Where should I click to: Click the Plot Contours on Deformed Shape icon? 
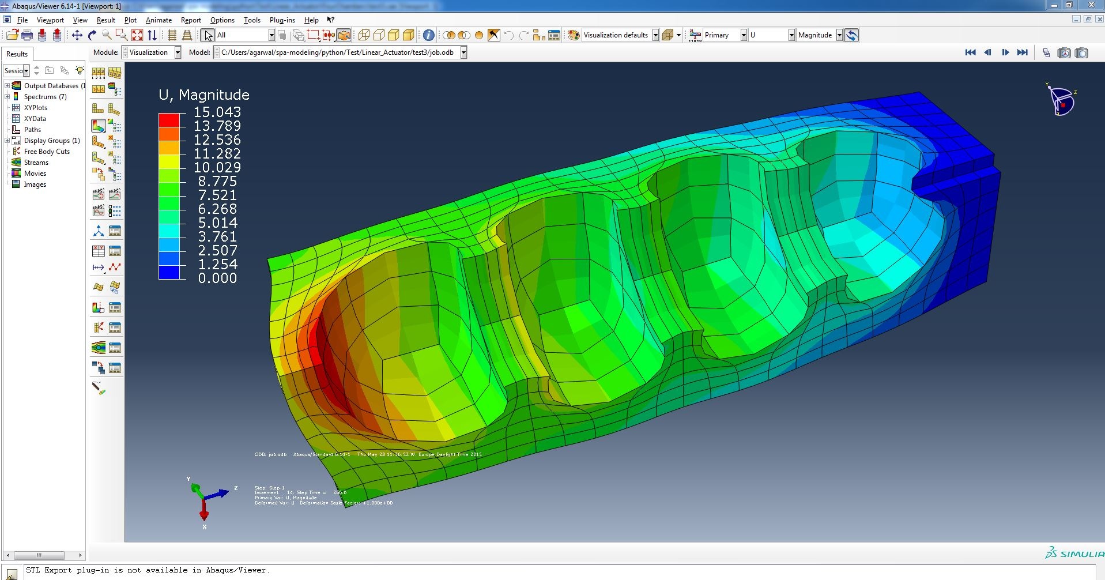pos(99,126)
